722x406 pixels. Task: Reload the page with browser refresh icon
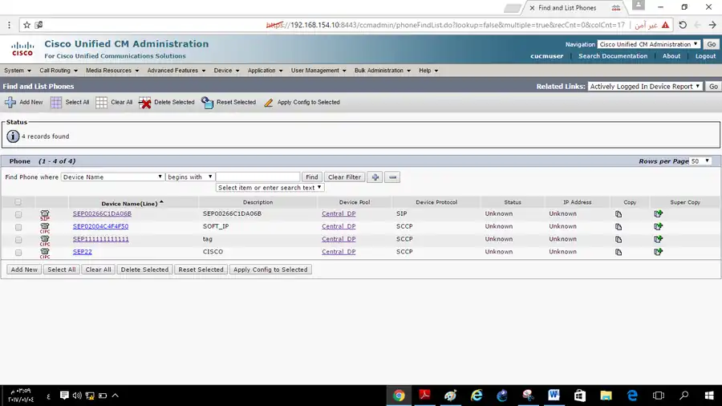(x=683, y=25)
